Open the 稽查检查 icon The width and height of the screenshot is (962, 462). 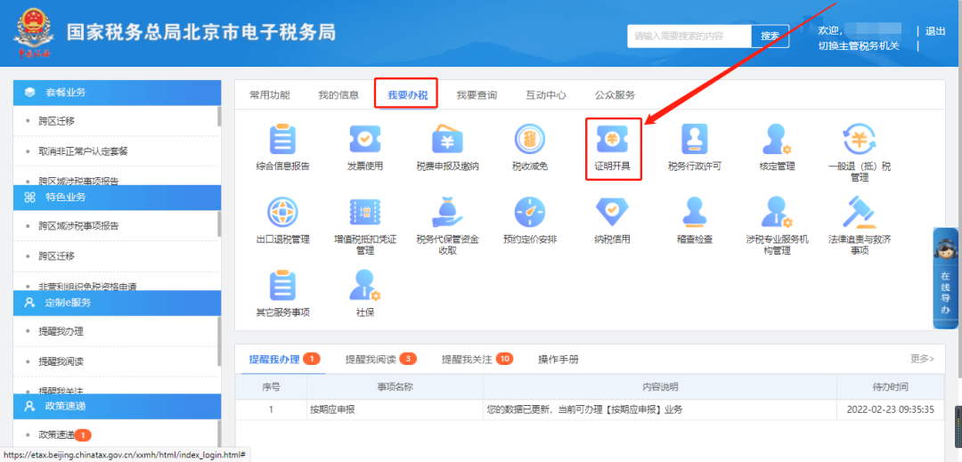[695, 212]
